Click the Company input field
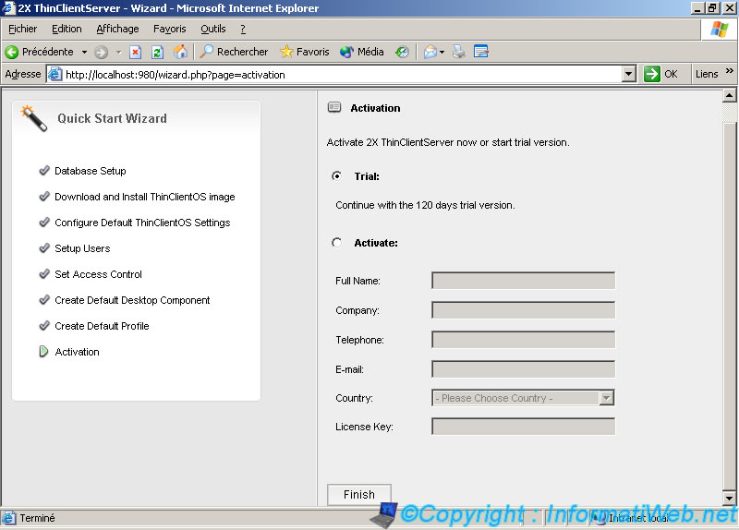 [523, 310]
